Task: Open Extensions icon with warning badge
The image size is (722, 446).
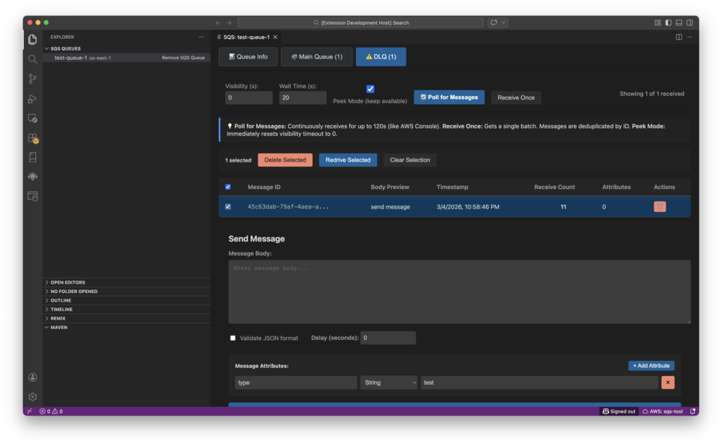Action: pos(32,138)
